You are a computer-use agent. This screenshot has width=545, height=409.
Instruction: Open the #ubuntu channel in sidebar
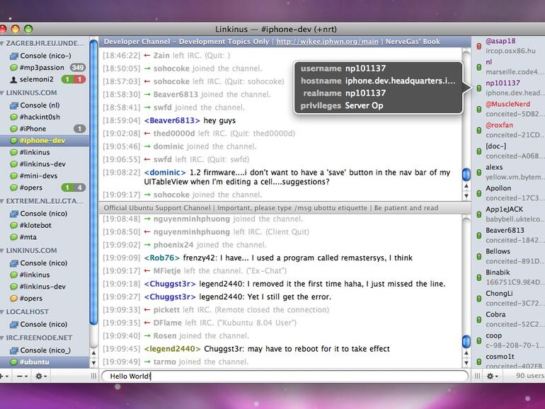pos(35,362)
